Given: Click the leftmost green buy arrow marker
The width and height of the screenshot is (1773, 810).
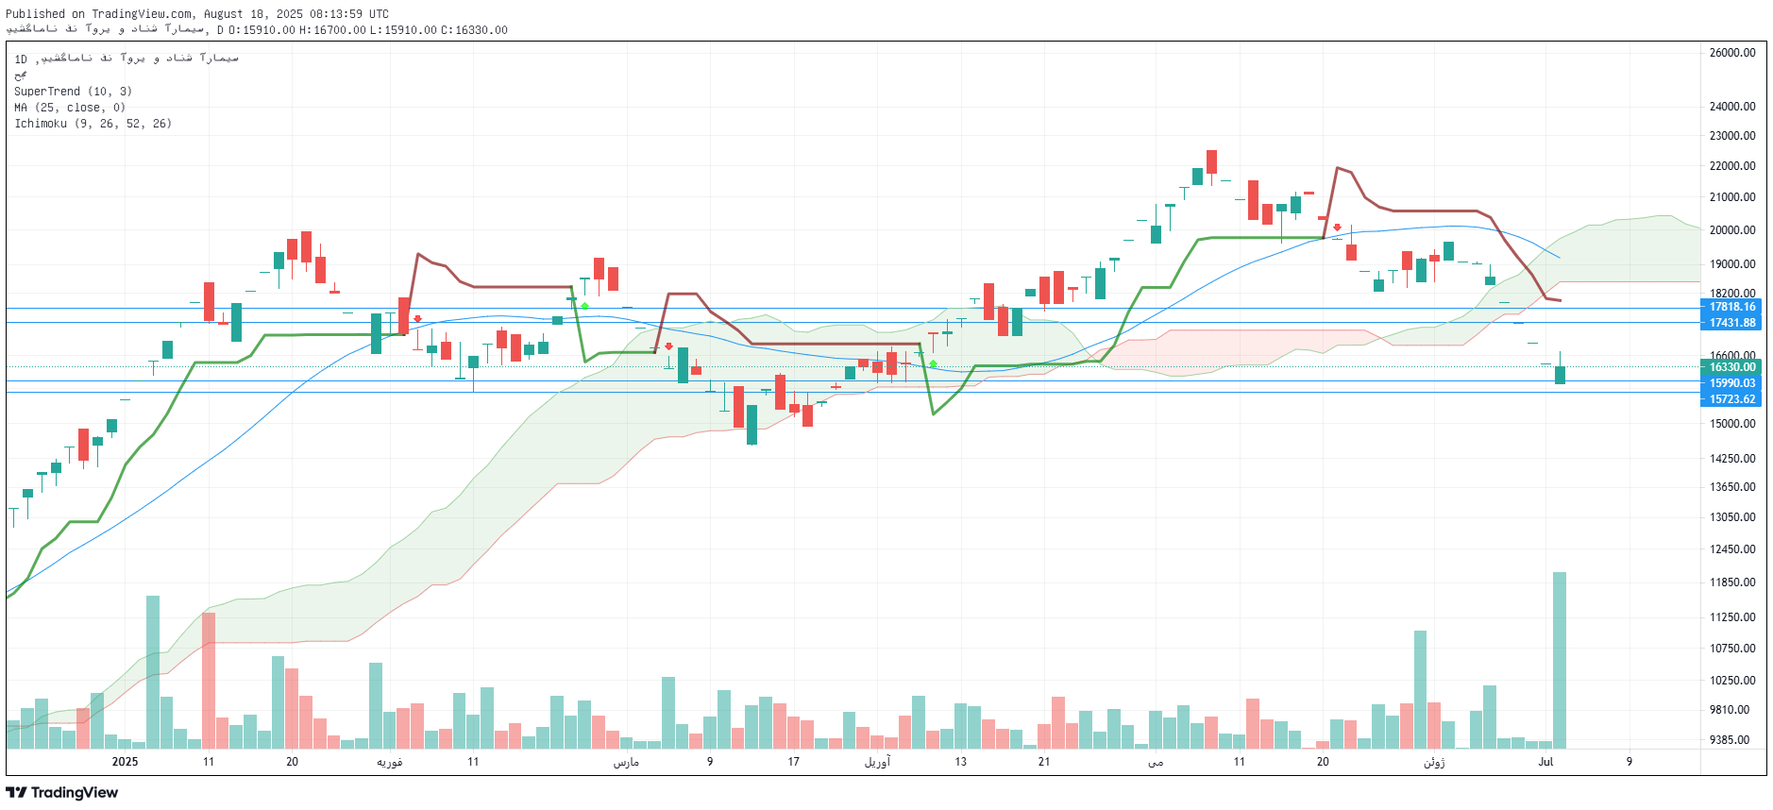Looking at the screenshot, I should point(584,306).
